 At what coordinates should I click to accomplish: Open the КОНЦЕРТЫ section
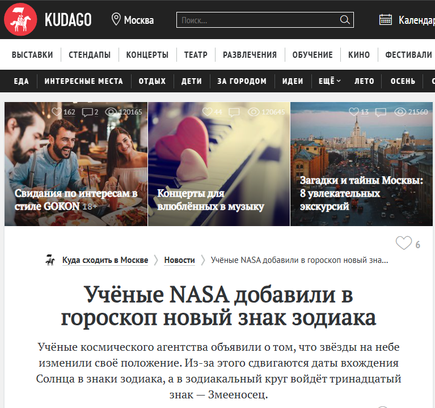(x=147, y=54)
